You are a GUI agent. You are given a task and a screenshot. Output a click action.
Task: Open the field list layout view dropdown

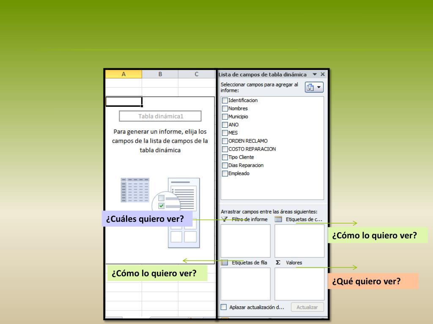click(x=314, y=87)
